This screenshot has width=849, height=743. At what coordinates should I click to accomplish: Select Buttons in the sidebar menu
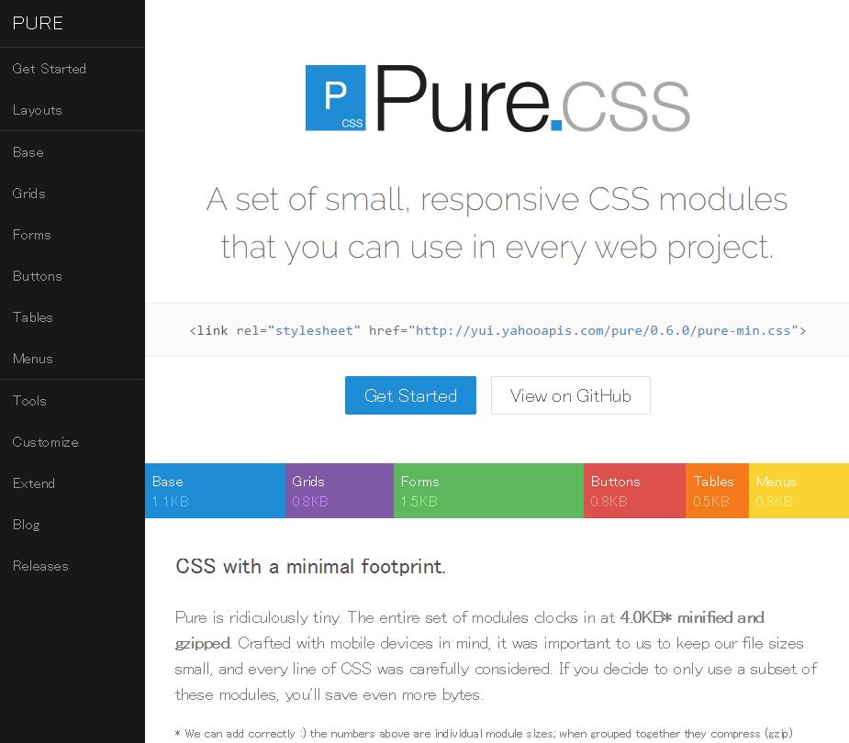pyautogui.click(x=72, y=276)
